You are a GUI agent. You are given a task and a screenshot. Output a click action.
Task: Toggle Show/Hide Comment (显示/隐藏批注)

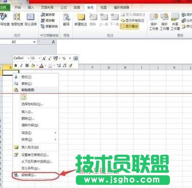(133, 15)
